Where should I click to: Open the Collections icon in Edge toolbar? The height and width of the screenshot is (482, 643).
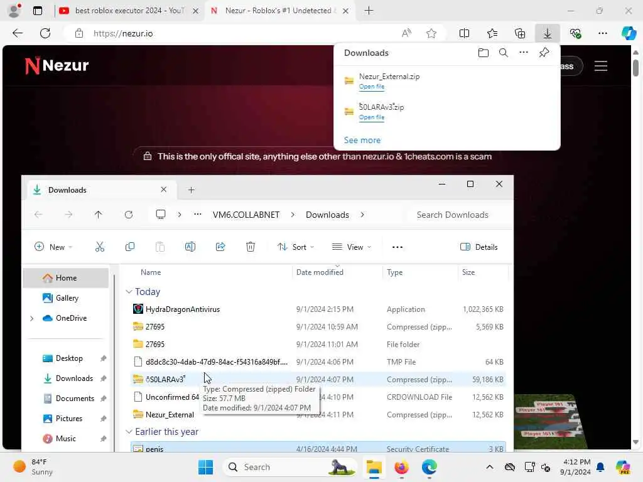coord(519,33)
